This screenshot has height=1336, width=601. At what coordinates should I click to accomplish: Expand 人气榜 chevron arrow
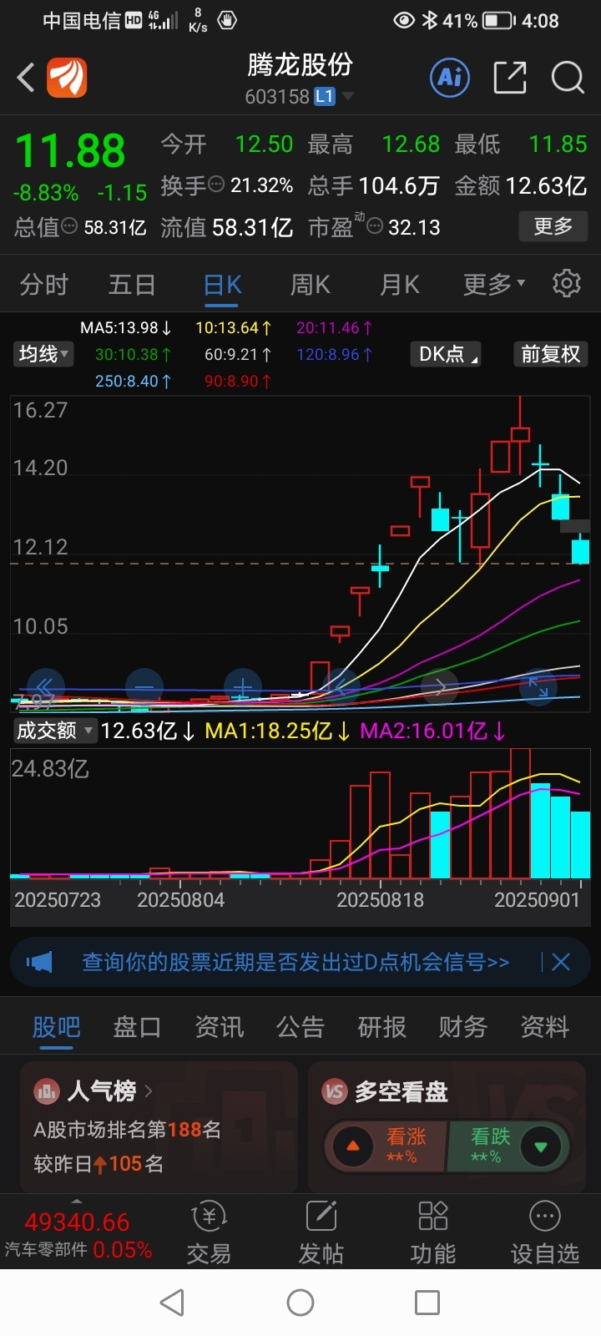click(x=149, y=1091)
